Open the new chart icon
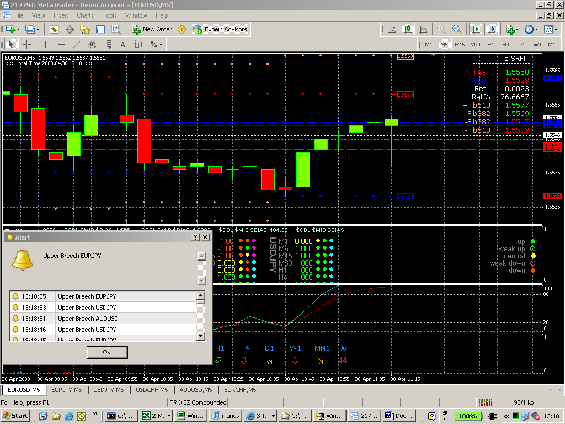Image resolution: width=565 pixels, height=424 pixels. pyautogui.click(x=10, y=30)
